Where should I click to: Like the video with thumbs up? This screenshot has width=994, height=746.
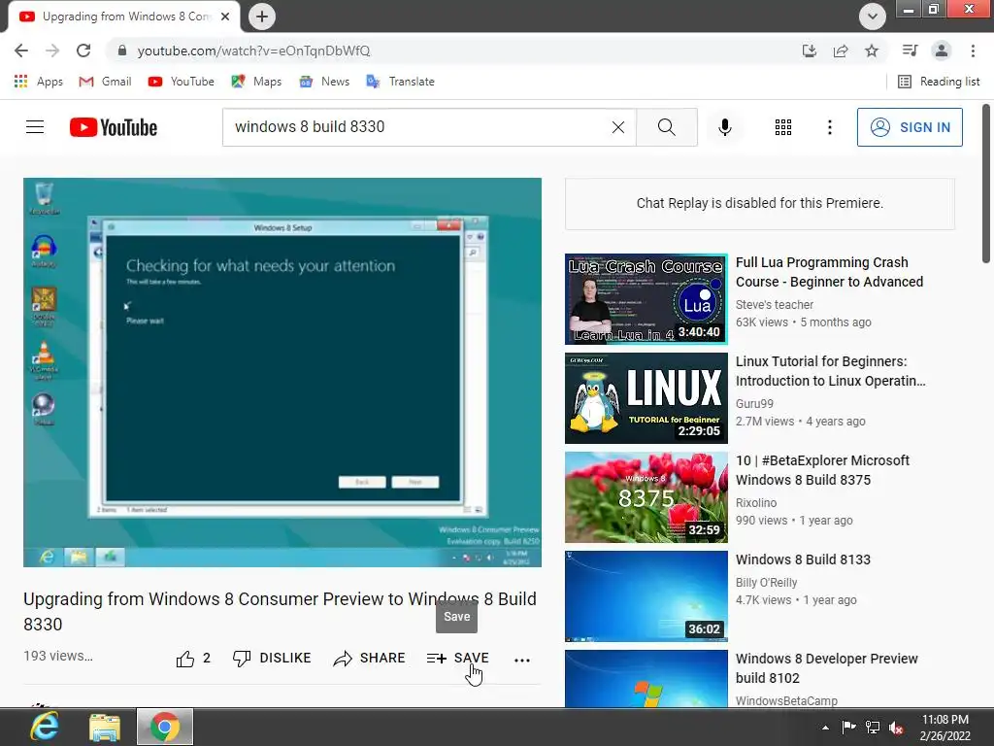(193, 659)
